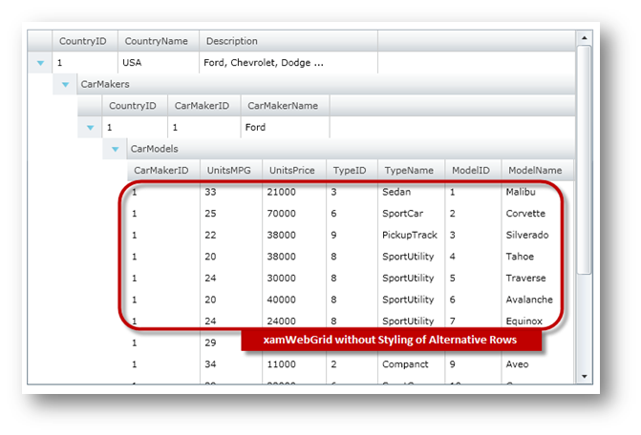This screenshot has height=435, width=641.
Task: Click the Silverado row's PickupTrack cell
Action: pyautogui.click(x=409, y=235)
